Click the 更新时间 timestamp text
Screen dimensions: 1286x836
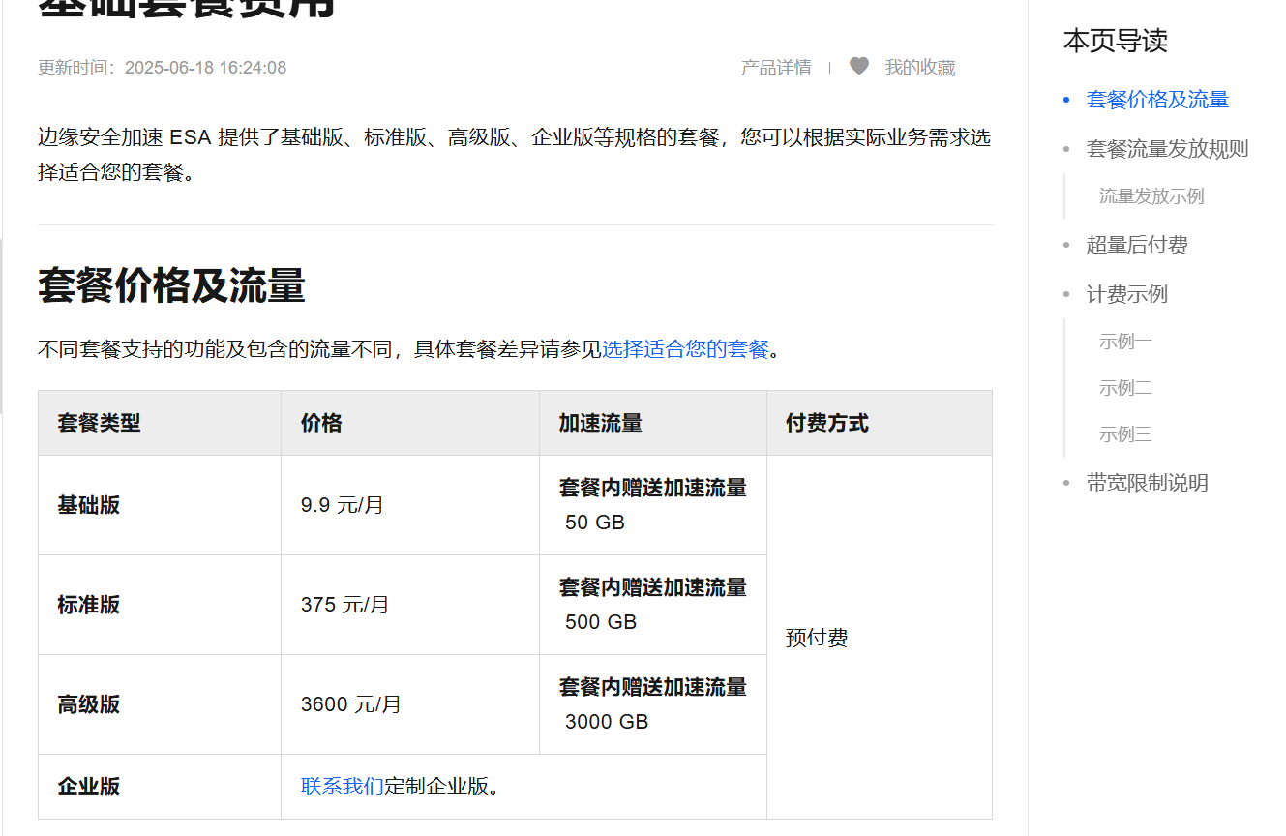click(x=162, y=68)
